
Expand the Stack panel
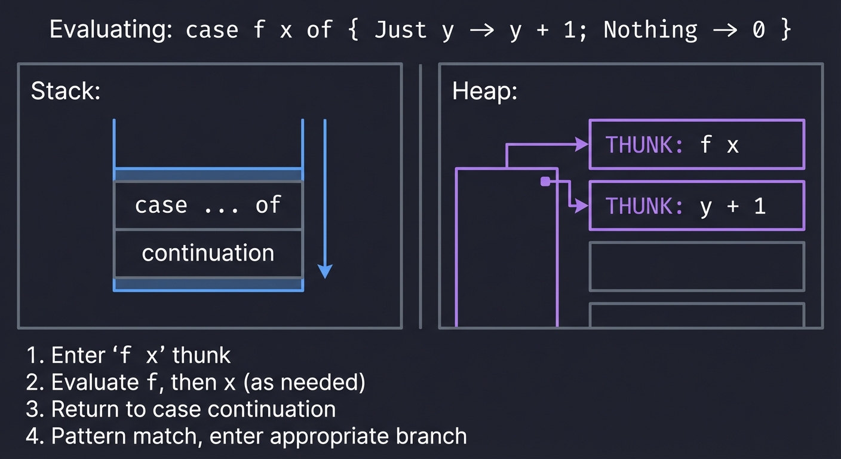(x=210, y=194)
